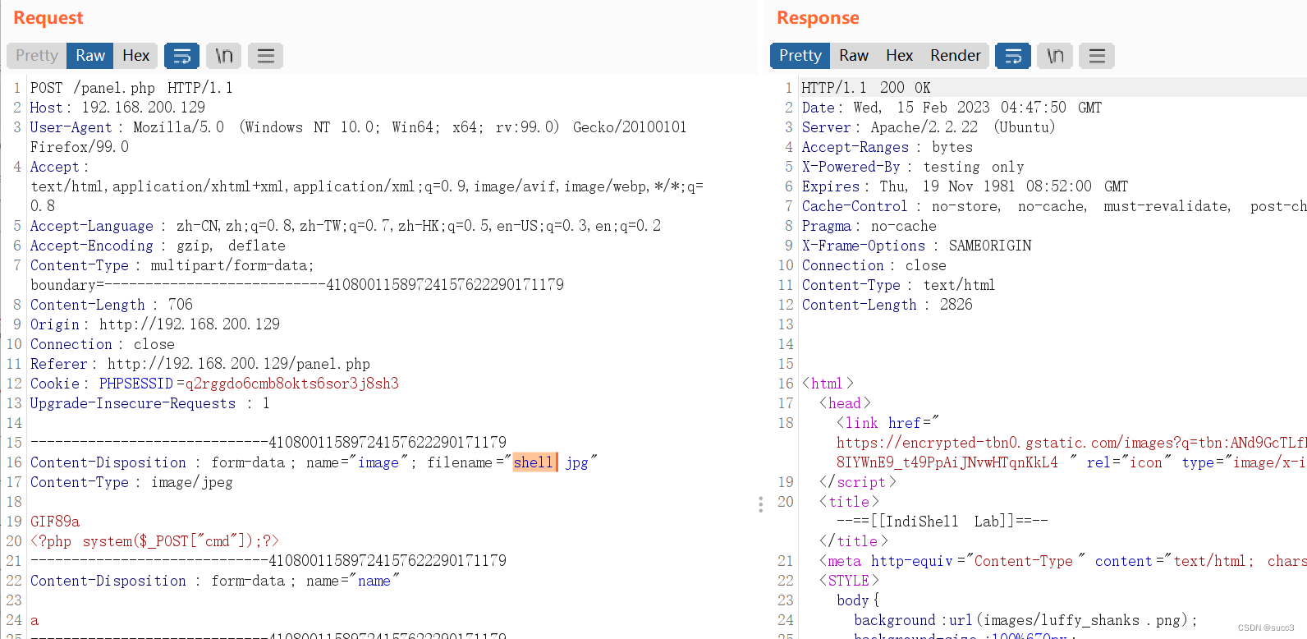Image resolution: width=1307 pixels, height=639 pixels.
Task: Click the 'name="name"' form-data line
Action: coord(215,581)
